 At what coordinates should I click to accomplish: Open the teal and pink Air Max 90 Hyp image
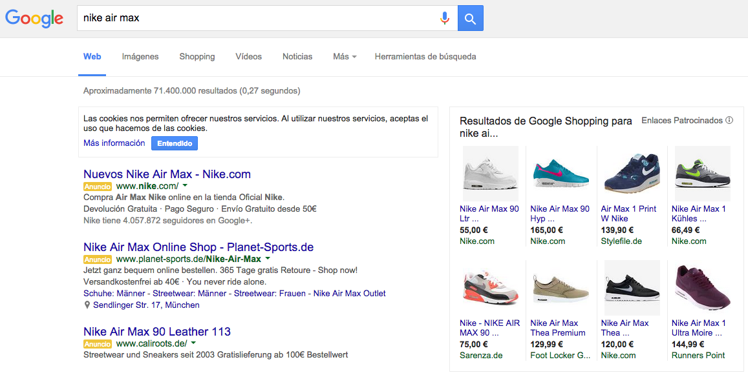point(561,173)
